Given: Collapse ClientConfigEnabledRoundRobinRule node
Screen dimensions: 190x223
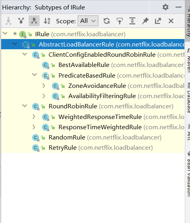Looking at the screenshot, I should coord(24,54).
